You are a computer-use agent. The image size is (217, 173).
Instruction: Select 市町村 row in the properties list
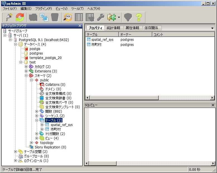tap(97, 45)
